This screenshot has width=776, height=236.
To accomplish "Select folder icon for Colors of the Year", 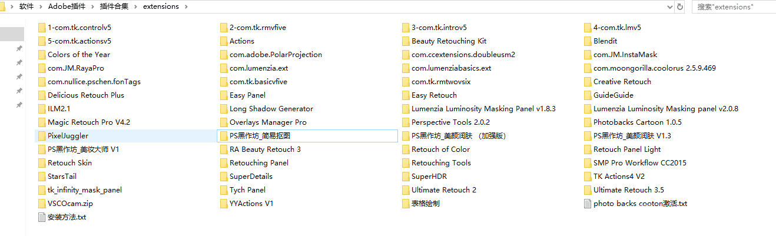I will click(42, 55).
